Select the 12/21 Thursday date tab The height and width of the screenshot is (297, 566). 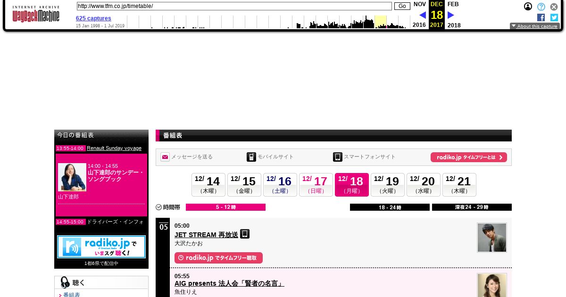point(459,185)
